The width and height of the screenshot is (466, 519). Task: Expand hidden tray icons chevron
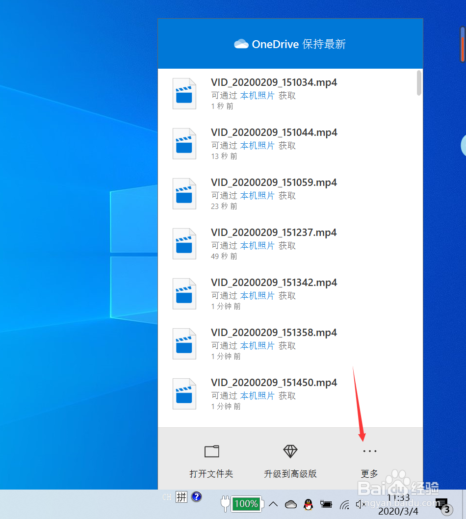pos(273,504)
